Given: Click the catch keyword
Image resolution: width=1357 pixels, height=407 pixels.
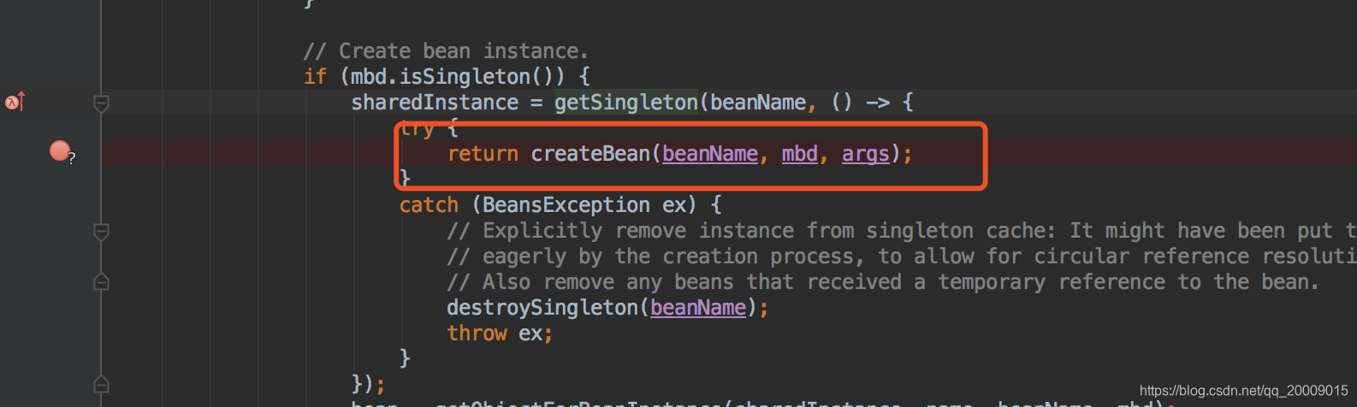Looking at the screenshot, I should tap(429, 205).
